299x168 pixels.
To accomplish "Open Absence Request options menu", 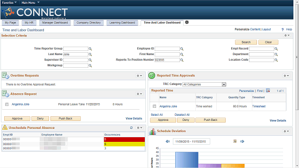I will click(139, 94).
